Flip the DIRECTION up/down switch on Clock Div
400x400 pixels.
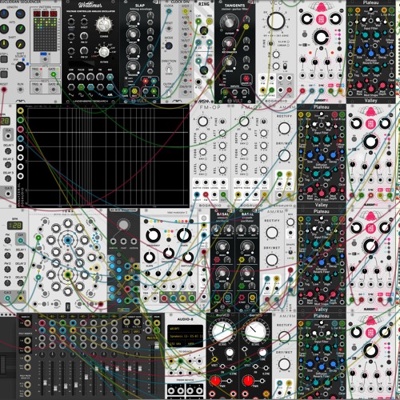pos(169,69)
